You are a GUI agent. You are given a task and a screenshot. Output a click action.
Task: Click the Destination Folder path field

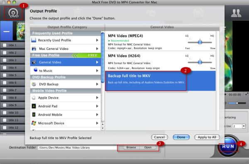pyautogui.click(x=78, y=148)
